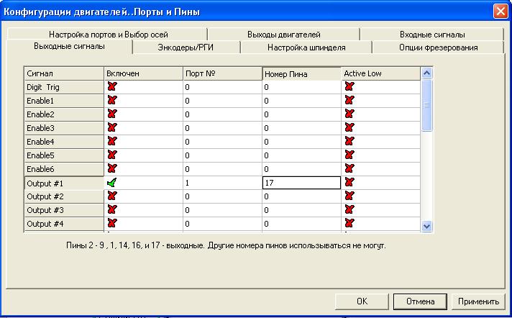
Task: Toggle Active Low for Digit Trig row
Action: click(x=349, y=86)
